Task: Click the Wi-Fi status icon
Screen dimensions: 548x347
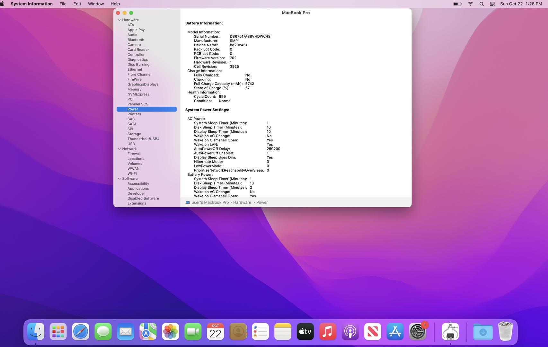Action: pos(470,4)
